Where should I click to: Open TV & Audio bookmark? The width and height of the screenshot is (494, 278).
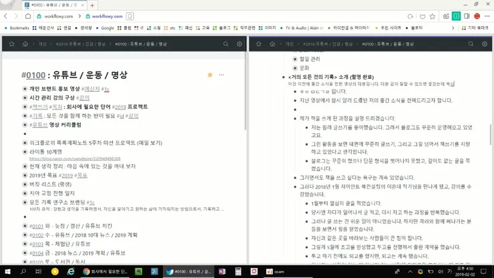coord(302,28)
